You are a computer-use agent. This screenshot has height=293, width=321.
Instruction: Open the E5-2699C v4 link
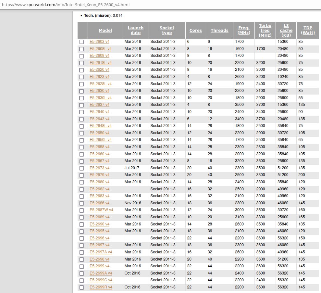[x=101, y=280]
